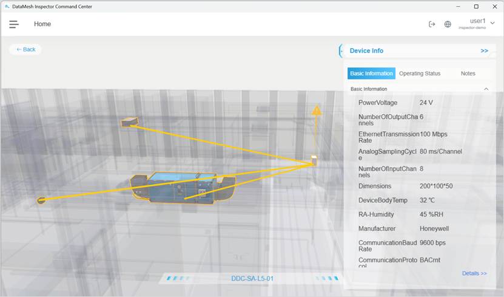Click the Device Info panel header
Image resolution: width=504 pixels, height=297 pixels.
click(366, 51)
